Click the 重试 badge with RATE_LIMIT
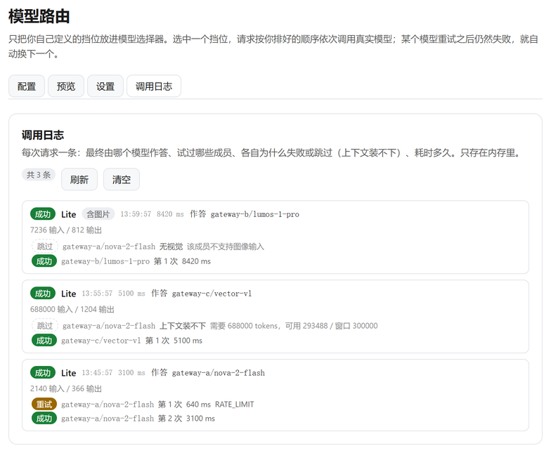551x453 pixels. pyautogui.click(x=44, y=405)
